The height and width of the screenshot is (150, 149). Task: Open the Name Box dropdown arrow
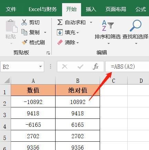pos(40,67)
